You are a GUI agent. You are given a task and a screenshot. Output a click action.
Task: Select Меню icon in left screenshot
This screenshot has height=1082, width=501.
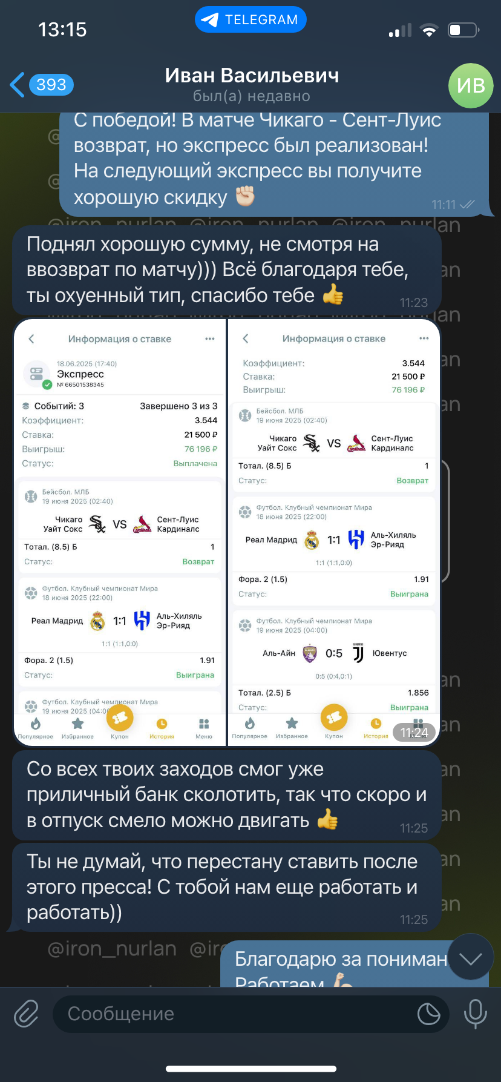204,728
